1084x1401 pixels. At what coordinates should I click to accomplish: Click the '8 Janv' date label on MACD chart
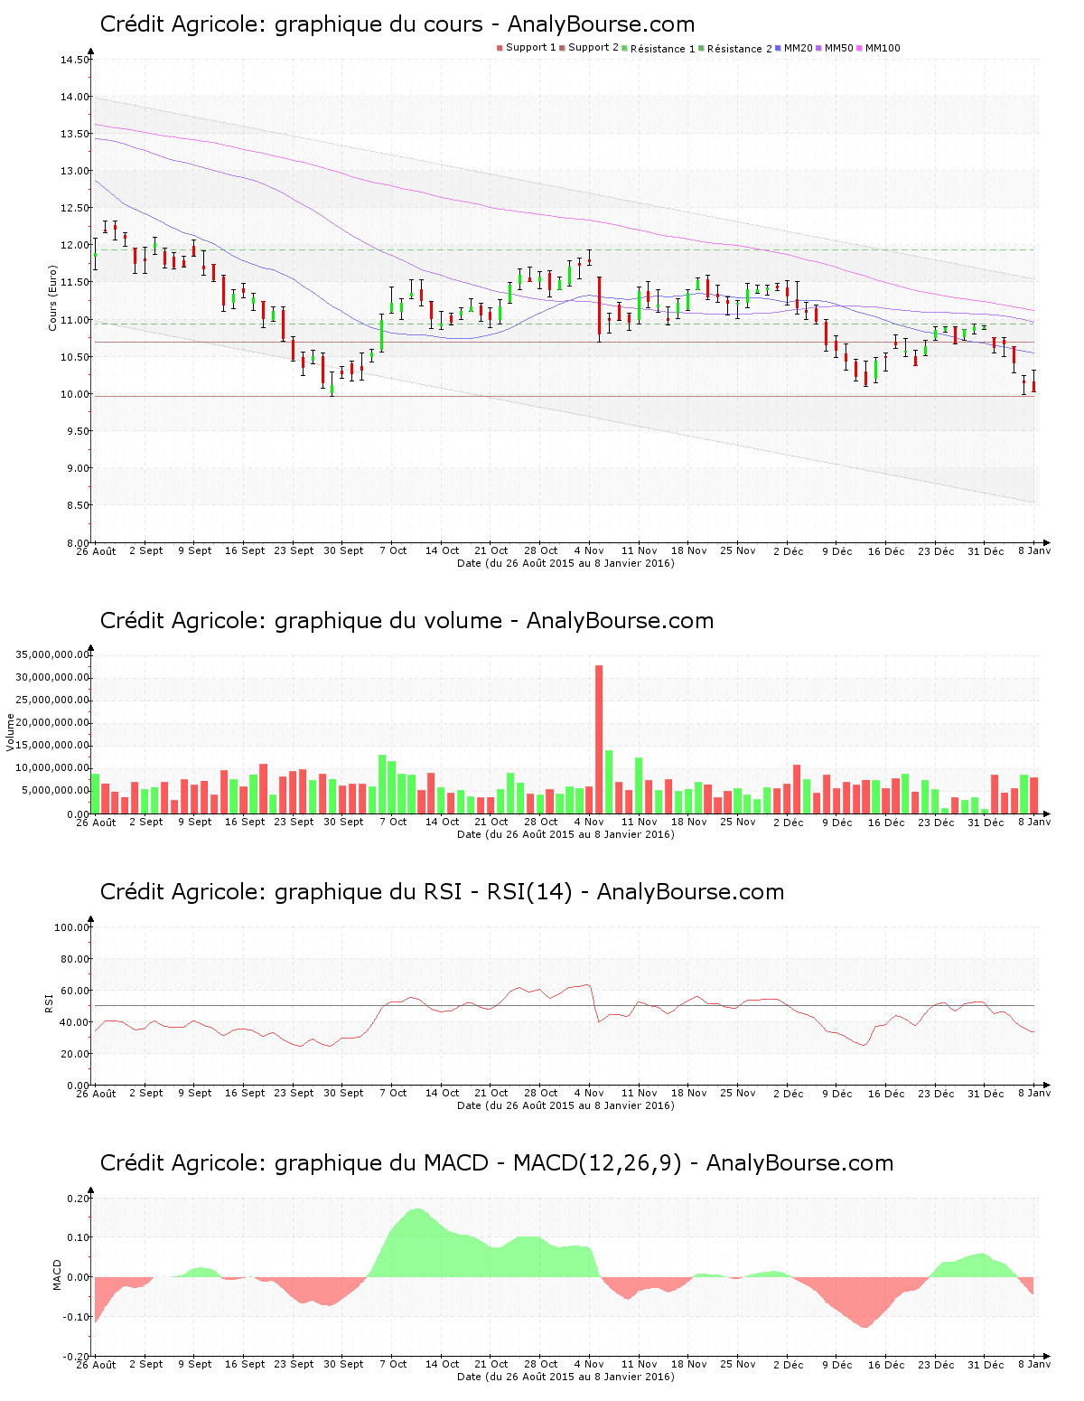1034,1364
